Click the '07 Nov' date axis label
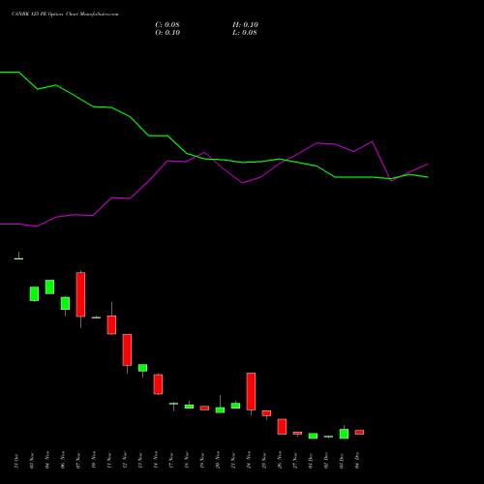This screenshot has width=484, height=484. (x=78, y=461)
